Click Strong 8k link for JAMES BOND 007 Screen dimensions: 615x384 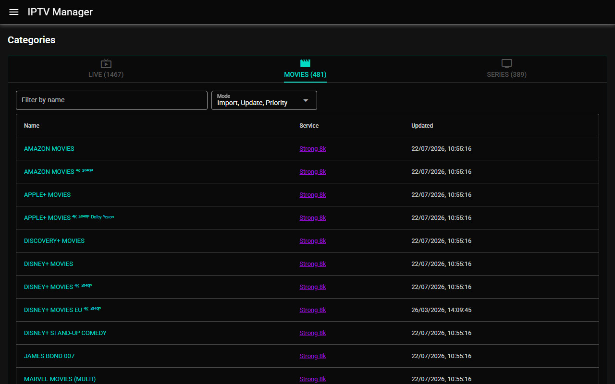click(313, 356)
